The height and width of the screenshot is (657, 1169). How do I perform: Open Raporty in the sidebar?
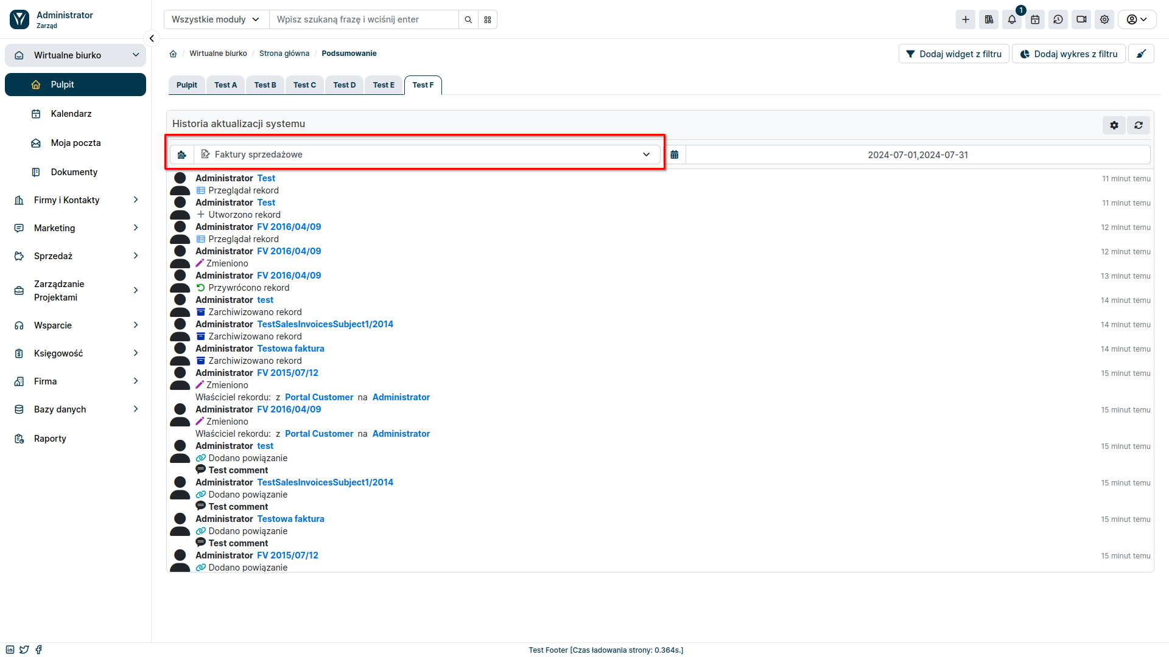(75, 439)
